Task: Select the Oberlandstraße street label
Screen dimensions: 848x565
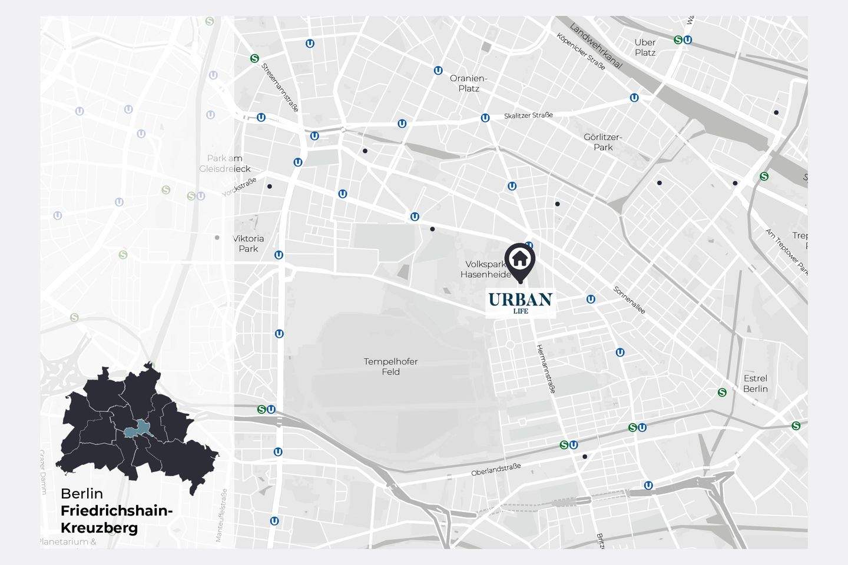Action: (x=496, y=470)
